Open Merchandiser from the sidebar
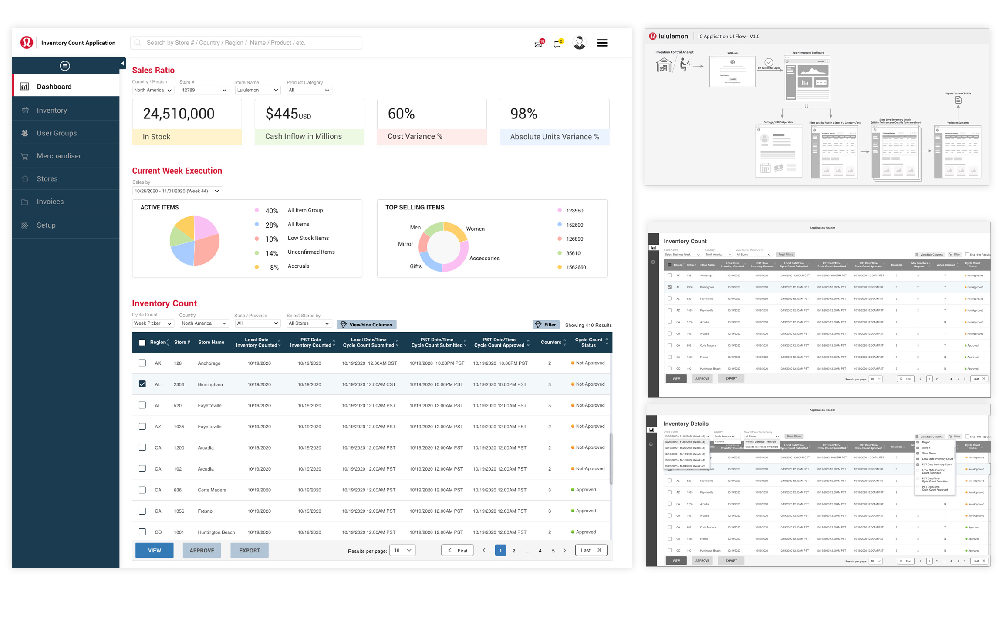Image resolution: width=999 pixels, height=619 pixels. click(59, 156)
